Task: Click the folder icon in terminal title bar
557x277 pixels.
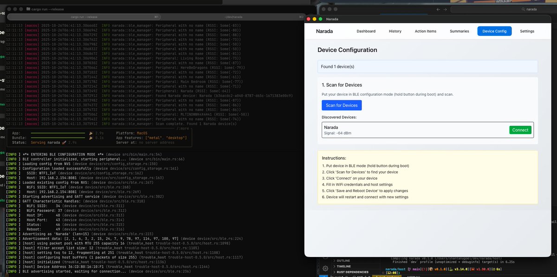Action: point(27,9)
